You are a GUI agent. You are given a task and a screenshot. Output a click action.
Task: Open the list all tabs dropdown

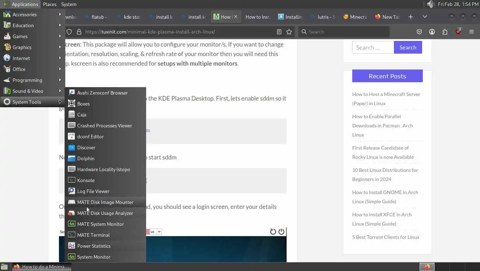[x=425, y=17]
